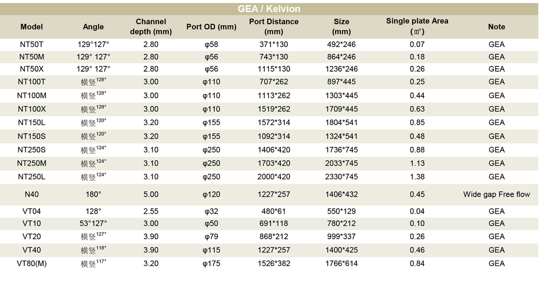Choose the 'NT250M' model cell

click(x=32, y=163)
